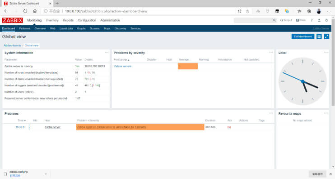Select Discovery submenu tab
This screenshot has width=335, height=179.
coord(120,28)
